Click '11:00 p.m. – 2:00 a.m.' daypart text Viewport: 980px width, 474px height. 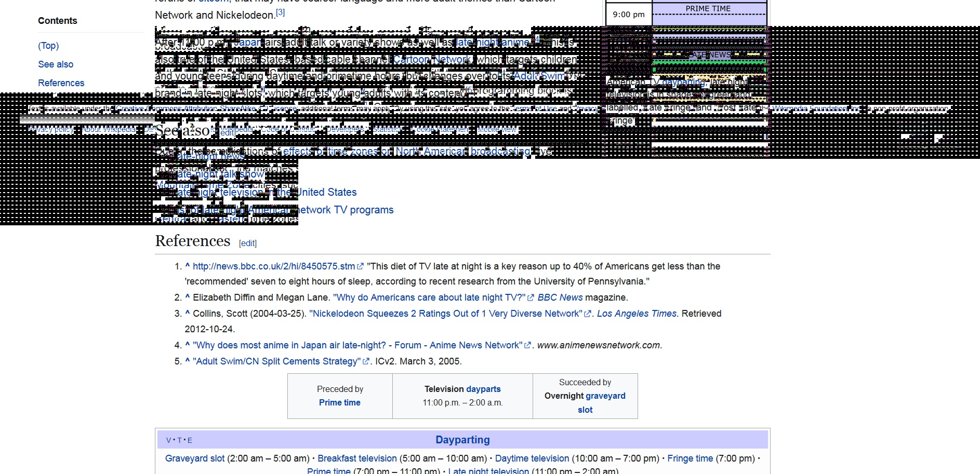pyautogui.click(x=462, y=402)
